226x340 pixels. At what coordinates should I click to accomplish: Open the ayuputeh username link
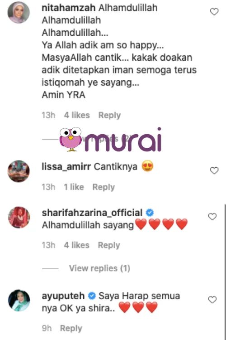pos(63,296)
